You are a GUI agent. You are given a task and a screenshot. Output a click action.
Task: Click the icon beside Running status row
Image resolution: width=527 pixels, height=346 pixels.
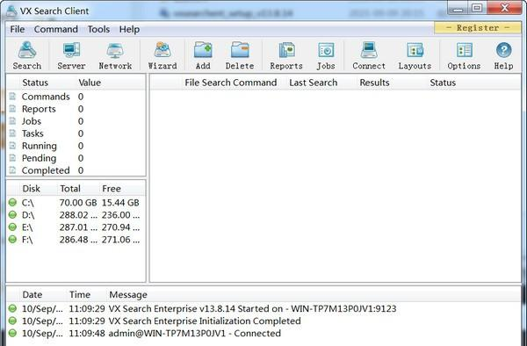12,146
